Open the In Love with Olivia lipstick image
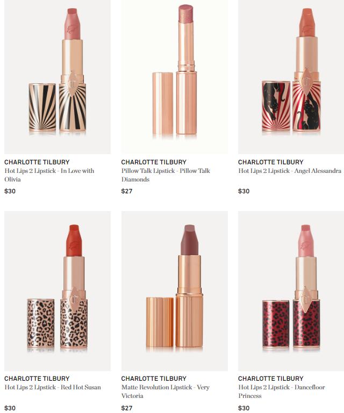The image size is (344, 413). (58, 76)
